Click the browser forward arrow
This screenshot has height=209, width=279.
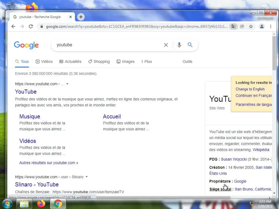click(22, 26)
